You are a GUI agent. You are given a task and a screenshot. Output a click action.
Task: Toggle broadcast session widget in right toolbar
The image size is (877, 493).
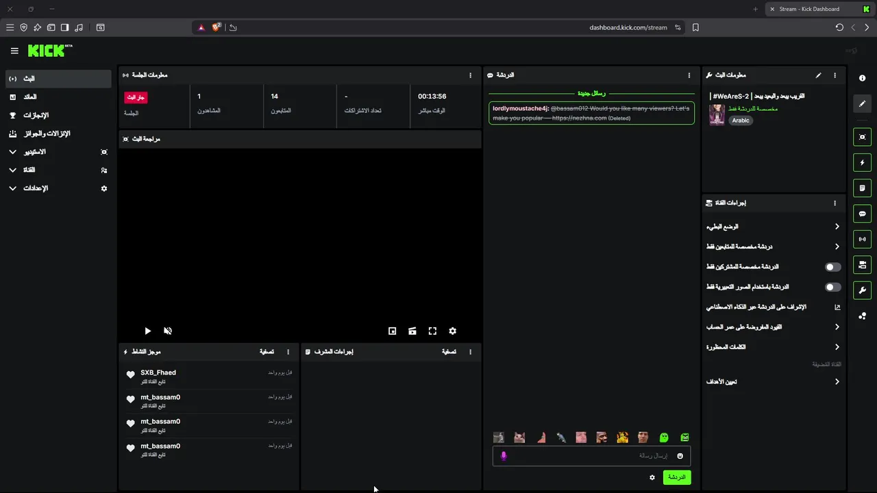coord(863,239)
